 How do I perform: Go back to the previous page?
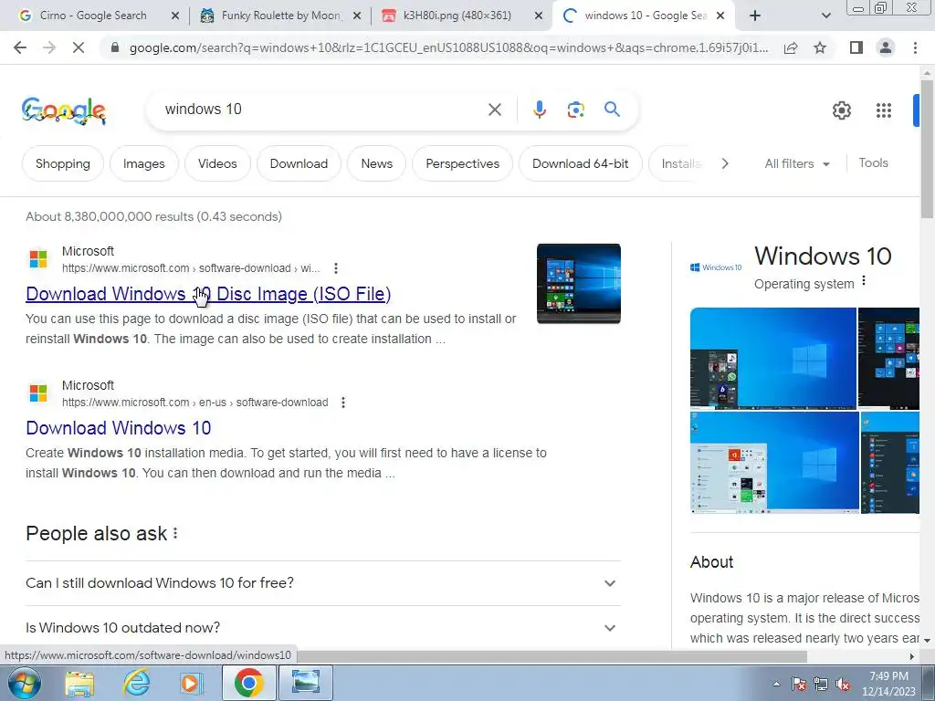pos(20,47)
